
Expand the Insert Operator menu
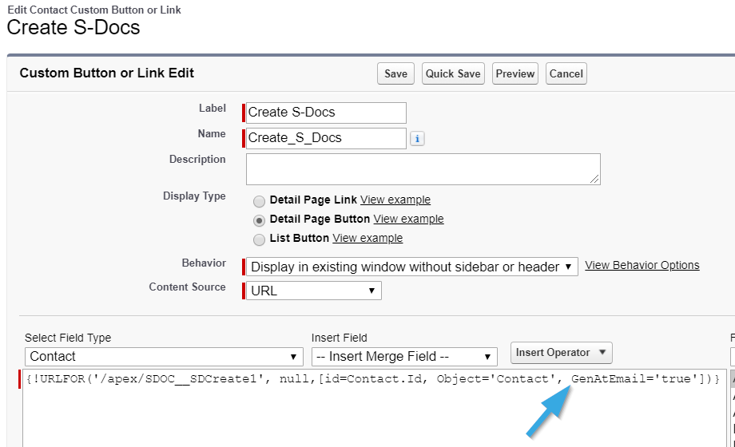click(x=561, y=353)
